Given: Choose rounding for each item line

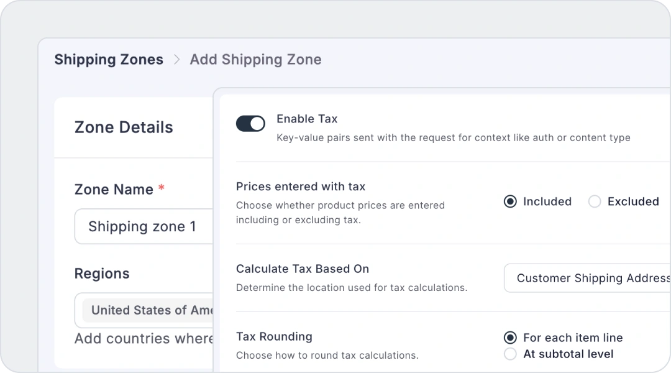Looking at the screenshot, I should pos(510,338).
